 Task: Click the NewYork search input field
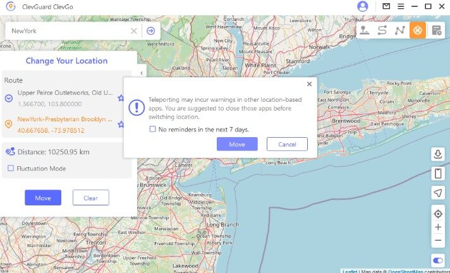69,31
